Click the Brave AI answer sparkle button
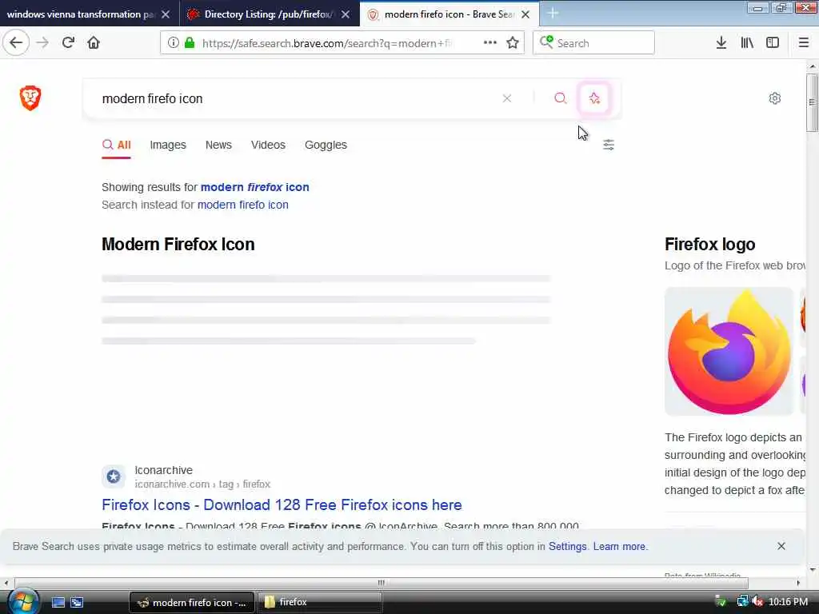The image size is (819, 614). click(x=594, y=98)
